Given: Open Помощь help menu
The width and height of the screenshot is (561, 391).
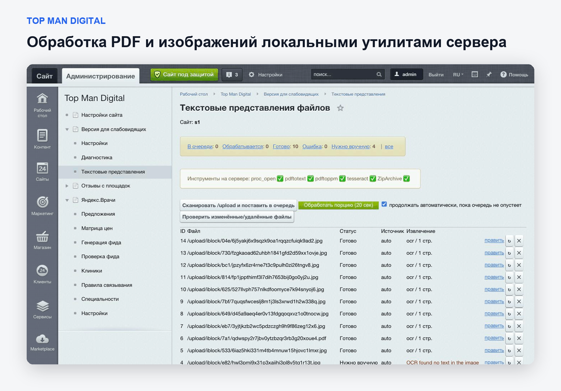Looking at the screenshot, I should pos(514,74).
